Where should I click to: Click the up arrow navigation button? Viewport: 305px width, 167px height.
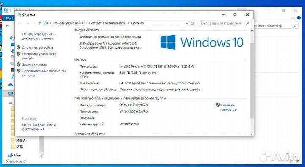(40, 23)
